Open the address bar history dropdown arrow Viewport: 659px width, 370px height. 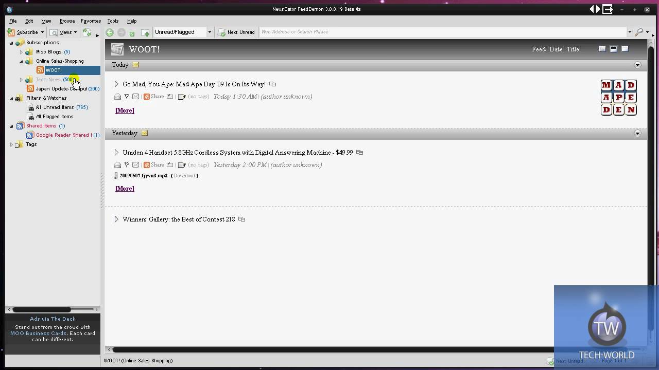point(629,32)
